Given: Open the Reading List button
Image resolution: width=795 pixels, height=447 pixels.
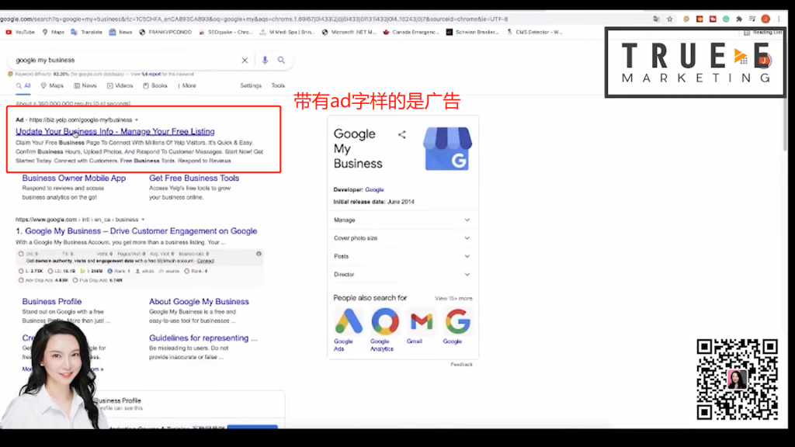Looking at the screenshot, I should 763,32.
